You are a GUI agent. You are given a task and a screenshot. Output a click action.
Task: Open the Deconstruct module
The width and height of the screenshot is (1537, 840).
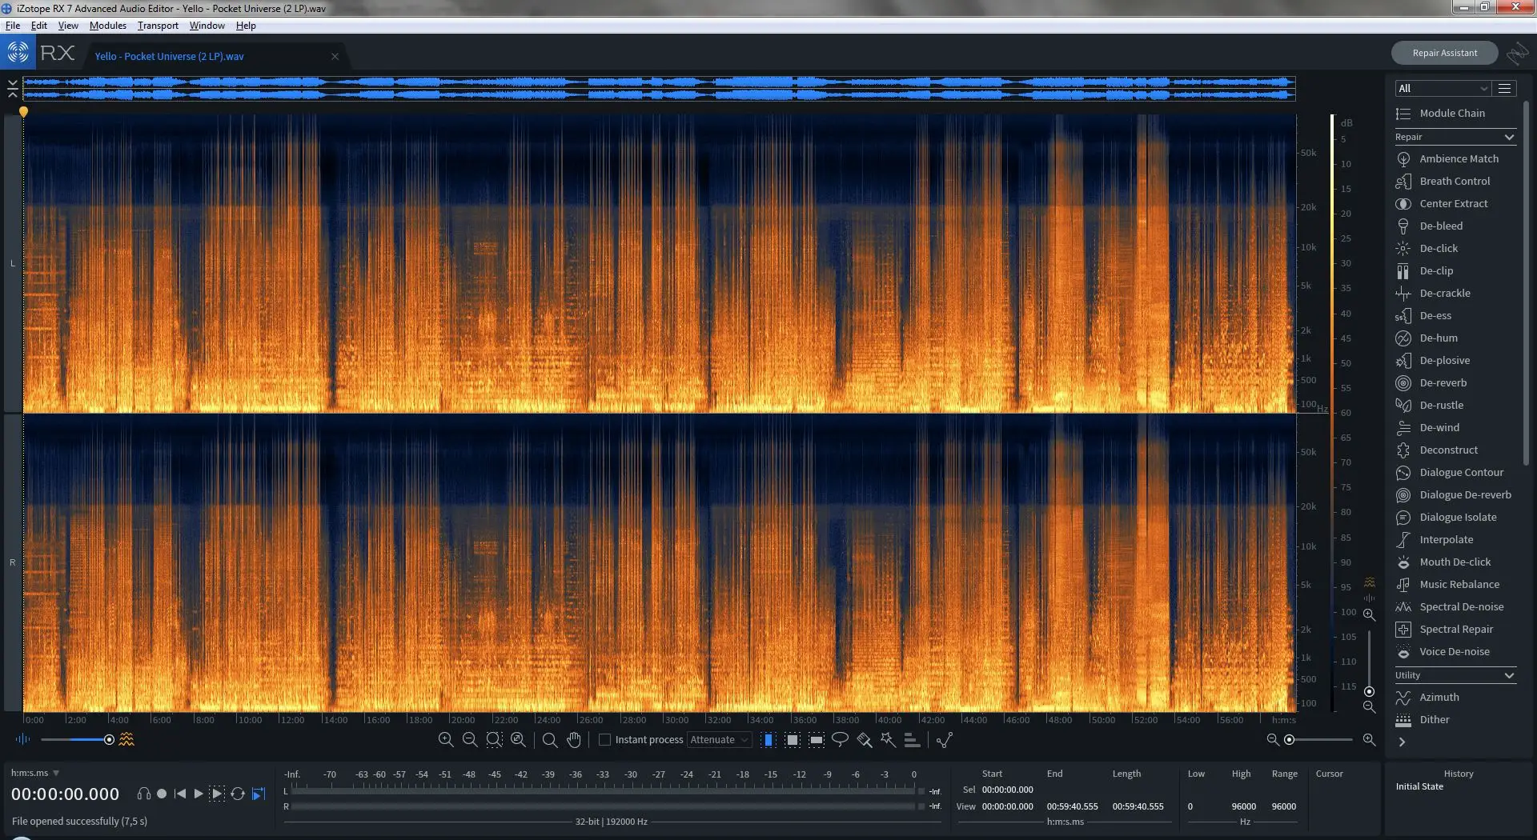point(1455,450)
